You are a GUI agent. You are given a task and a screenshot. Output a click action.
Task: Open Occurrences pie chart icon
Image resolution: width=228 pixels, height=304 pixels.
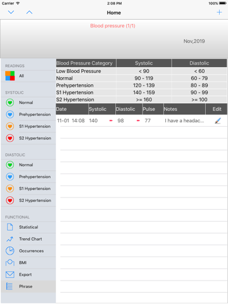pyautogui.click(x=9, y=251)
